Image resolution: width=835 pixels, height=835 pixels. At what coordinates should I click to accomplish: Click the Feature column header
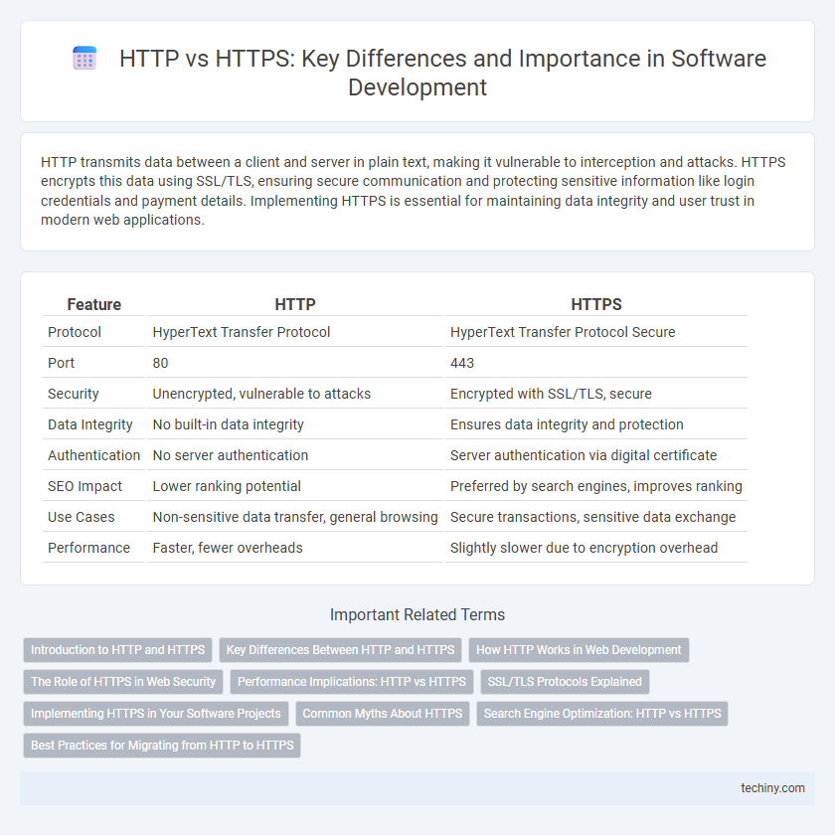click(93, 304)
